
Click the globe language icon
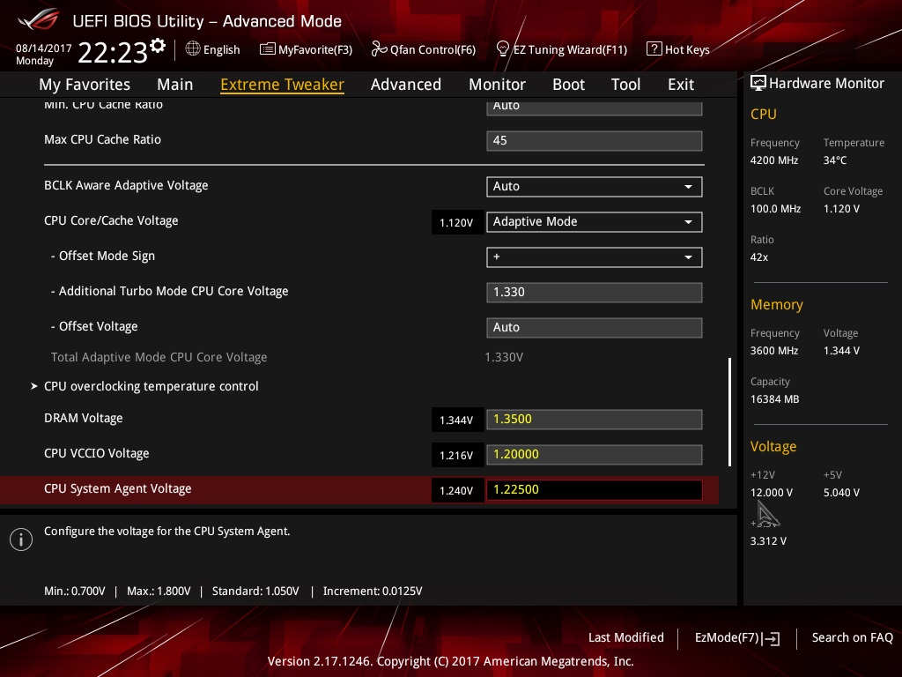tap(193, 49)
